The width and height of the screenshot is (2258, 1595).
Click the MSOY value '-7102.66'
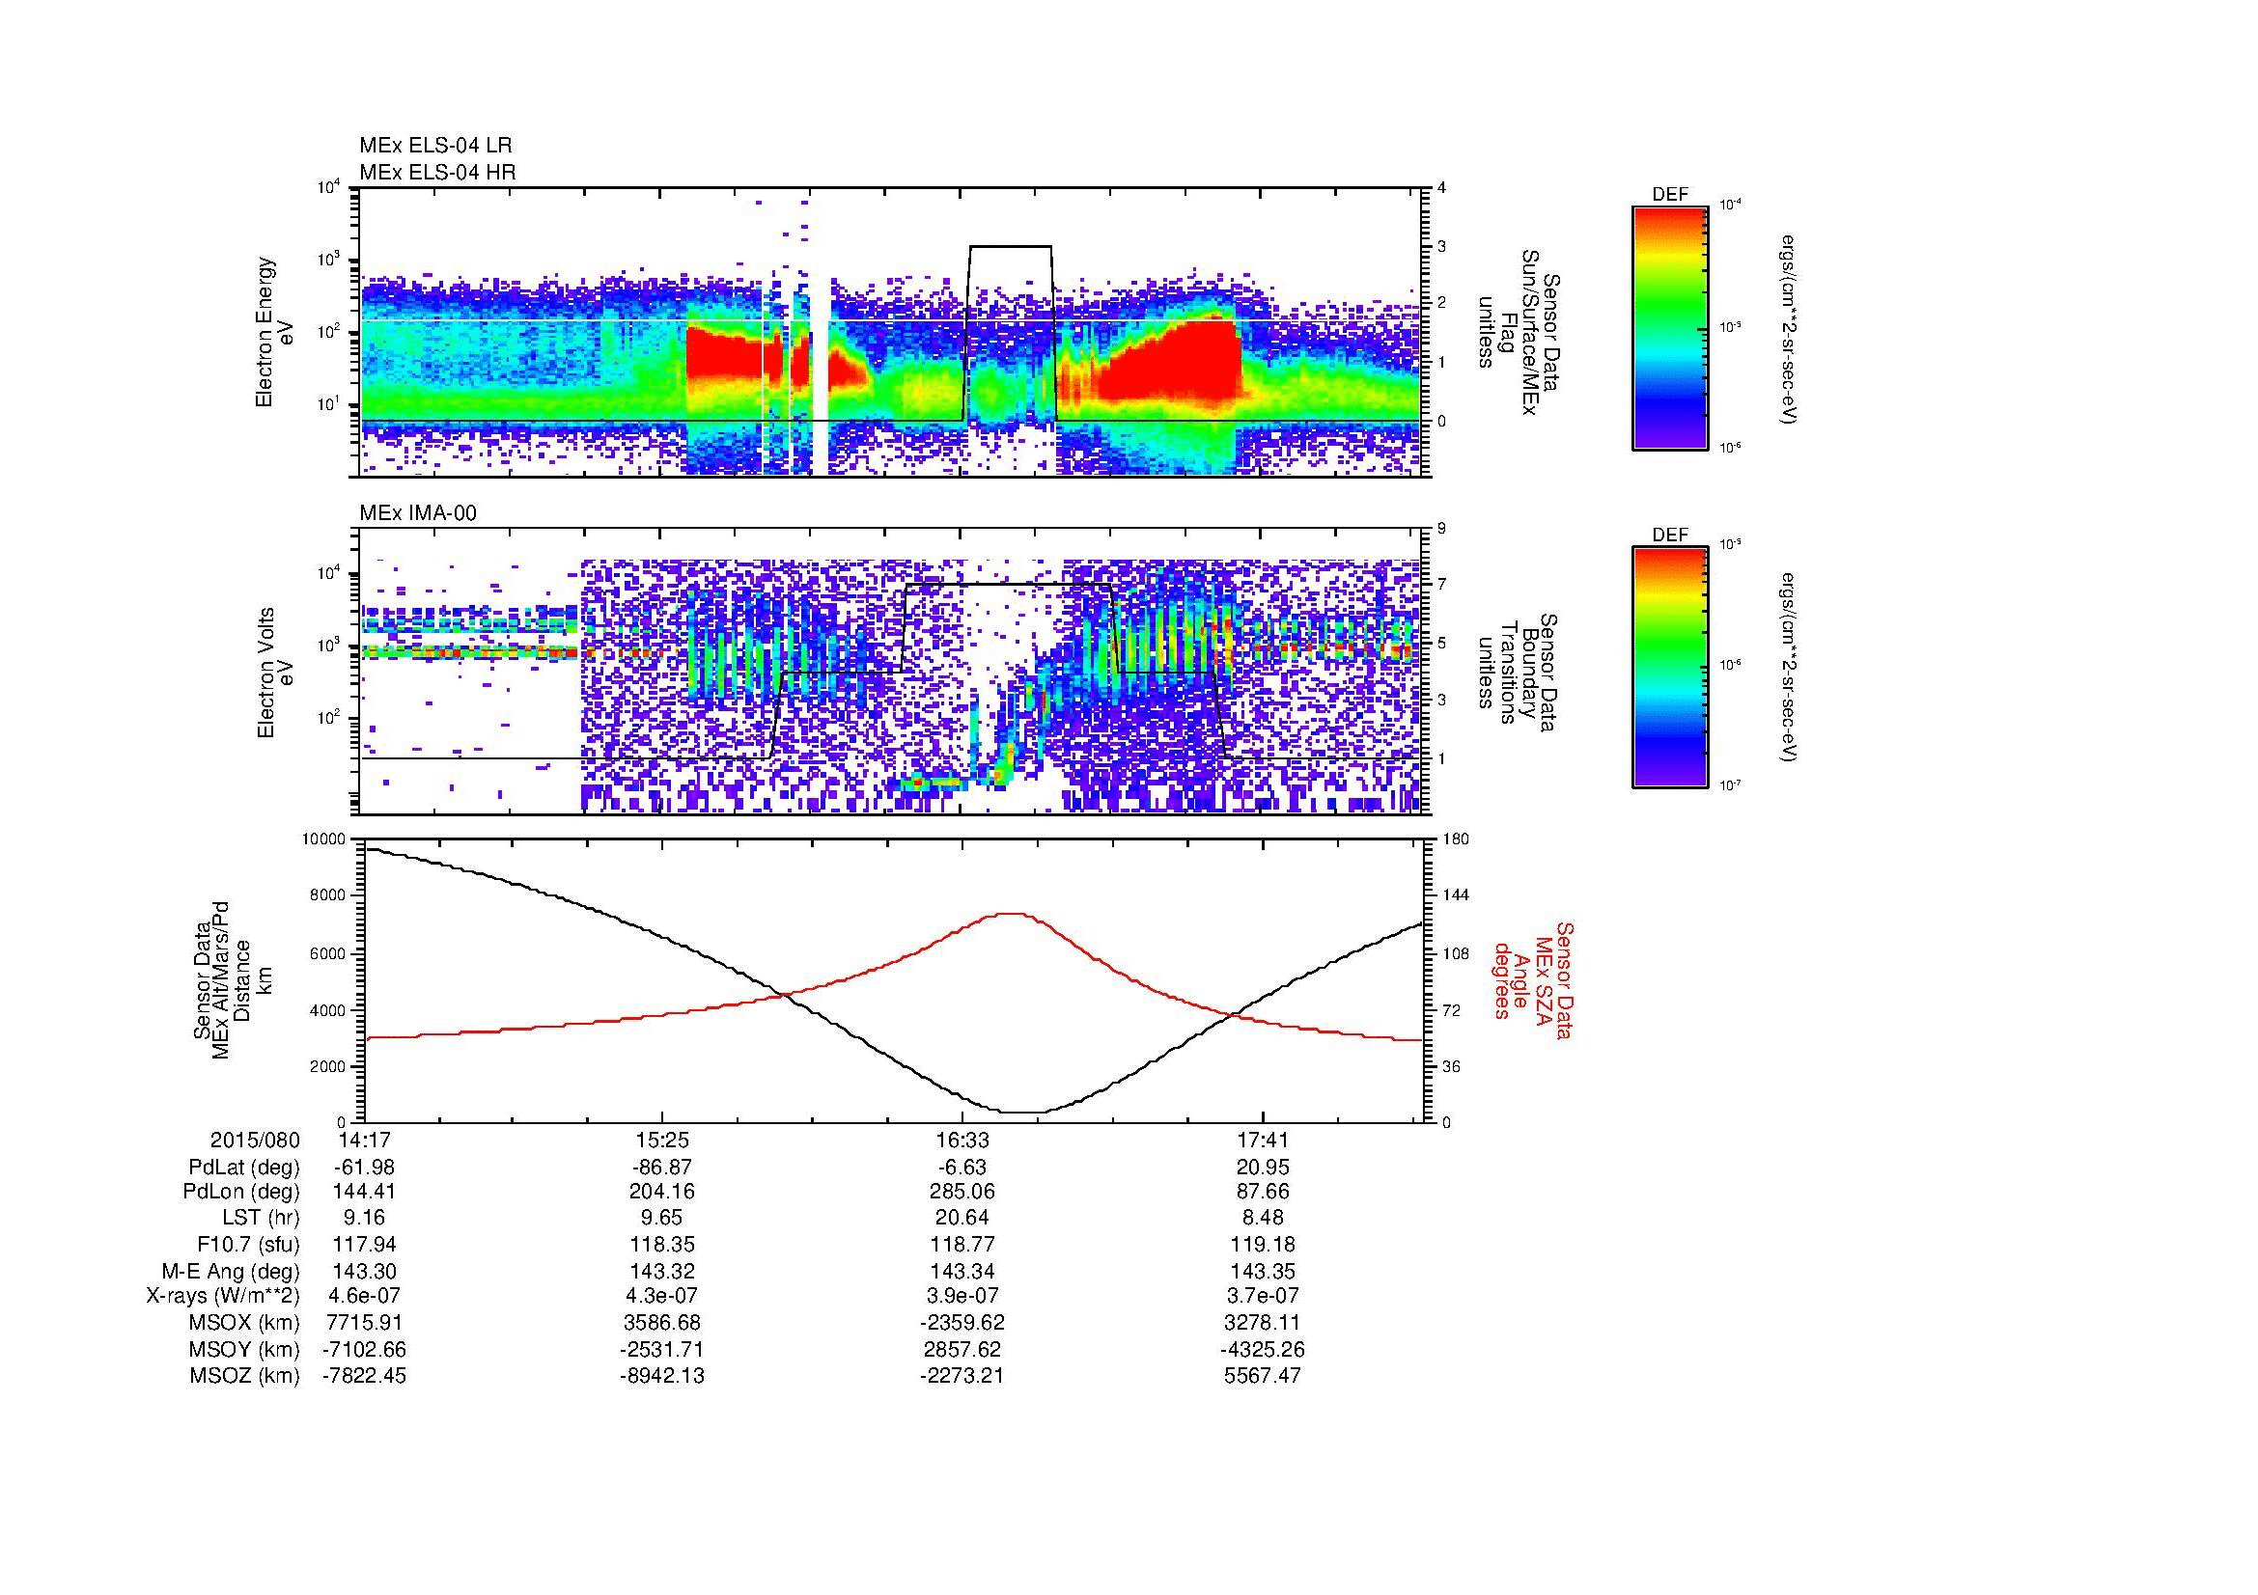coord(364,1349)
